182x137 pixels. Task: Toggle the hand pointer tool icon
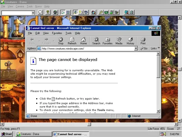point(76,12)
